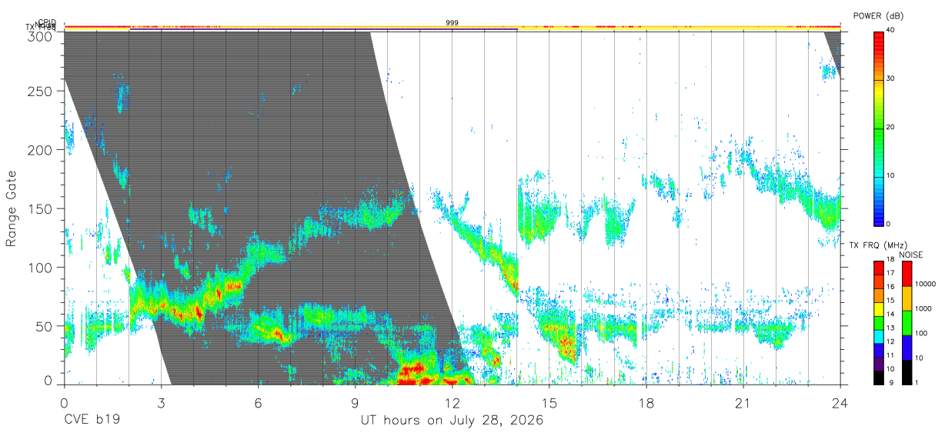This screenshot has height=436, width=945.
Task: Click the 6 tick on UT hours axis
Action: pyautogui.click(x=258, y=402)
